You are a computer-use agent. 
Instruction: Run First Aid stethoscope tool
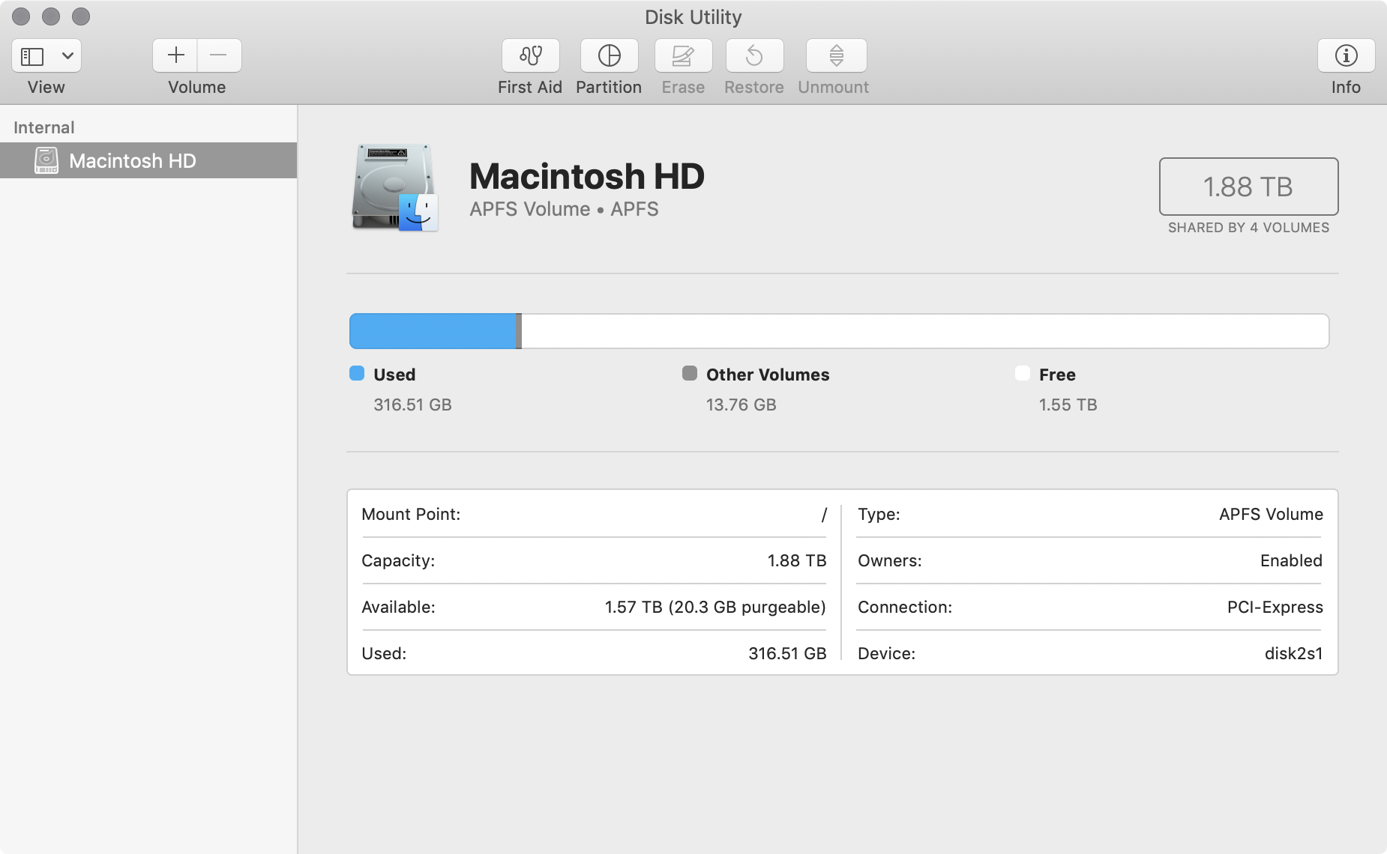[x=531, y=55]
